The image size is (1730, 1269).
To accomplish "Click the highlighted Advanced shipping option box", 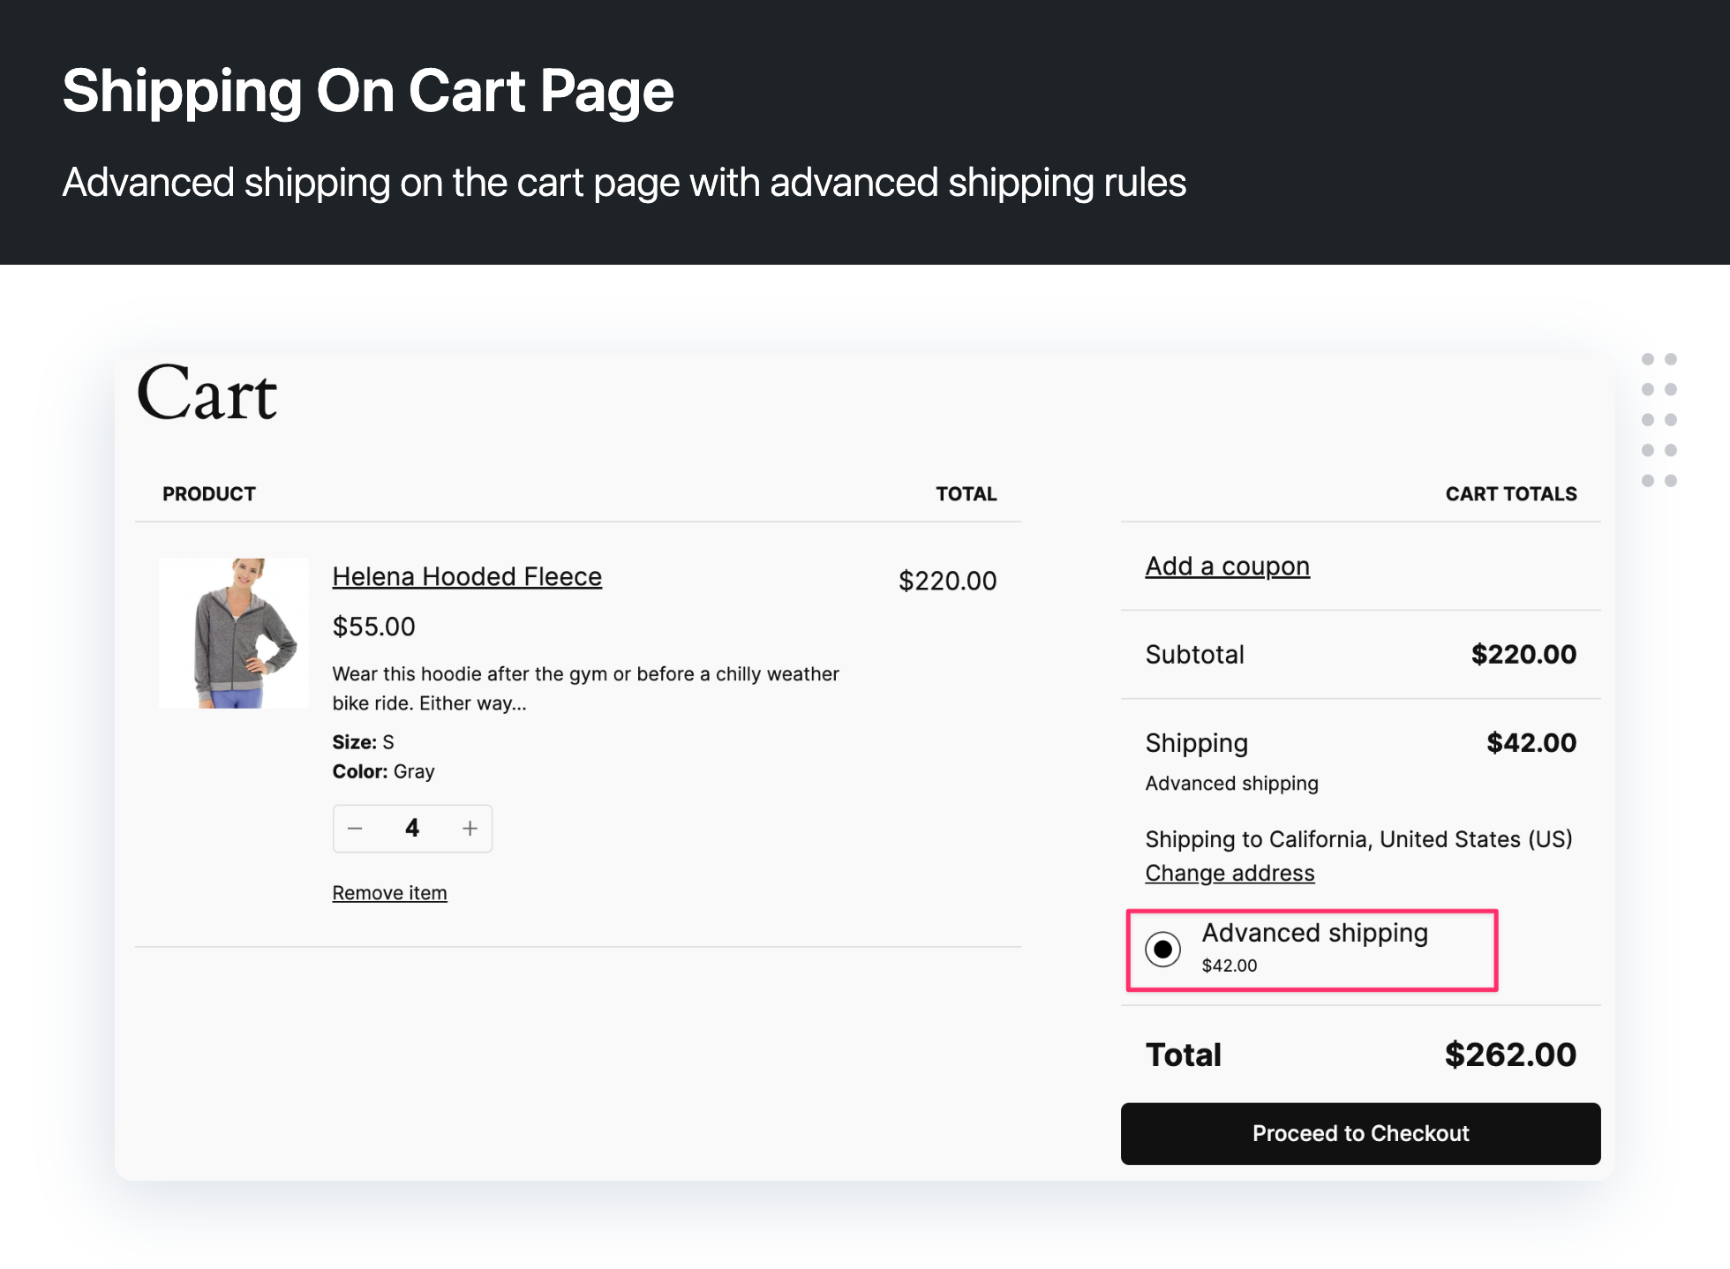I will coord(1312,950).
